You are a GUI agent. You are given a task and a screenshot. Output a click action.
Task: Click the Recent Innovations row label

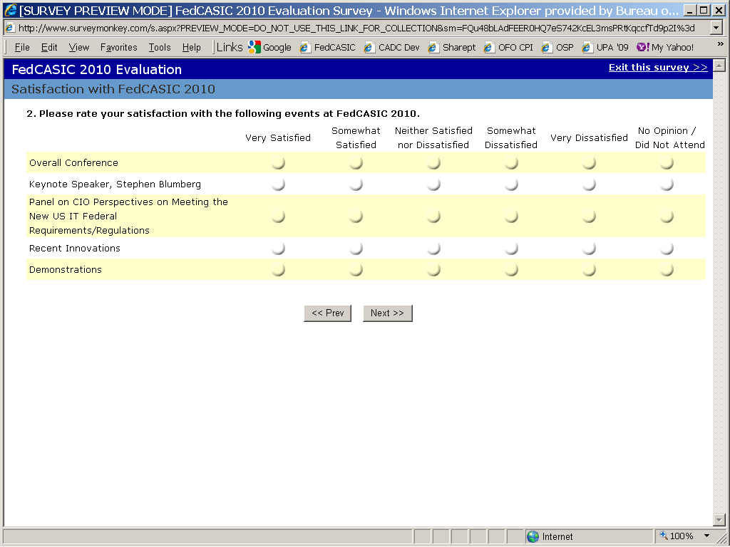[74, 249]
